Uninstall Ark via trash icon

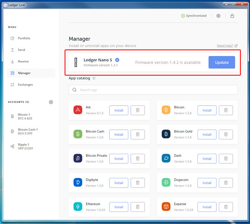pyautogui.click(x=138, y=110)
